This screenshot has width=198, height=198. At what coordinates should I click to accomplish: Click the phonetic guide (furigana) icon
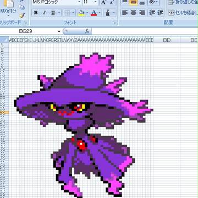pyautogui.click(x=108, y=13)
